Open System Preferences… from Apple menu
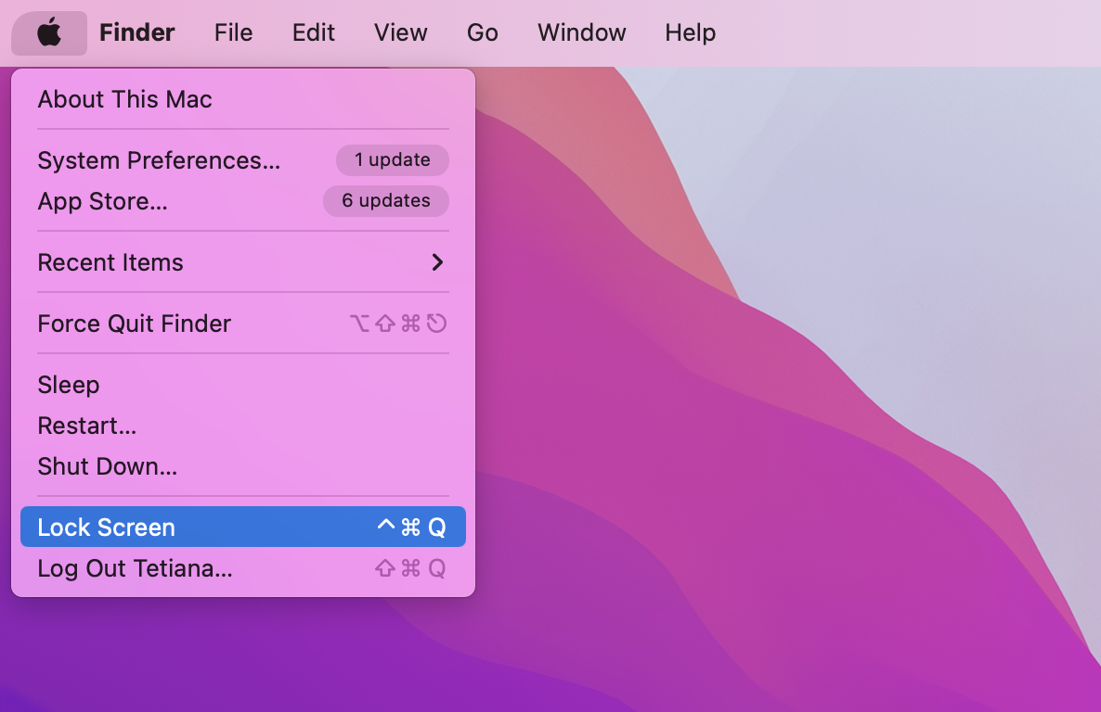Screen dimensions: 1101x712 (x=243, y=160)
